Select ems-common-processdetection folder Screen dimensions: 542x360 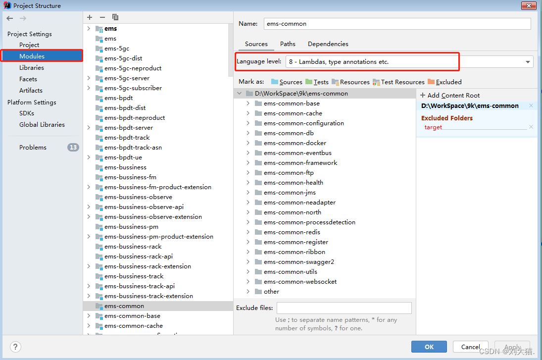(x=309, y=222)
